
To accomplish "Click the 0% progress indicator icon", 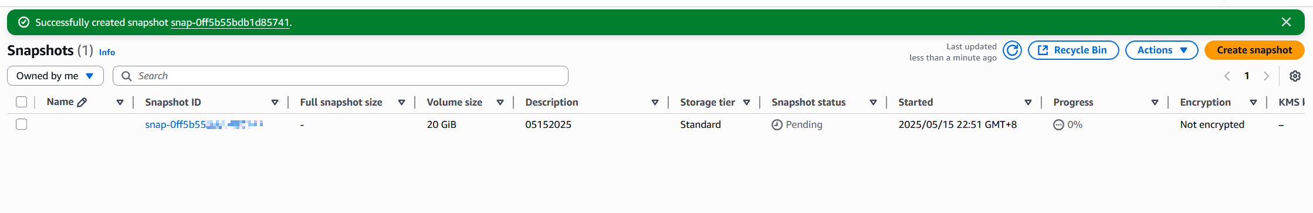I will [1058, 124].
